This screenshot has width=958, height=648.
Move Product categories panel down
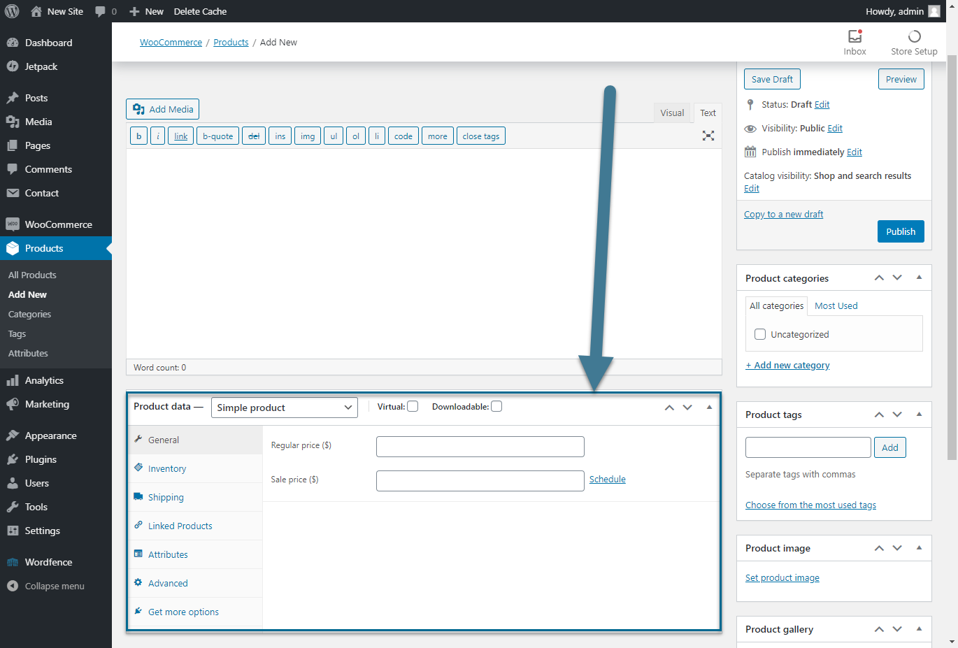click(897, 278)
